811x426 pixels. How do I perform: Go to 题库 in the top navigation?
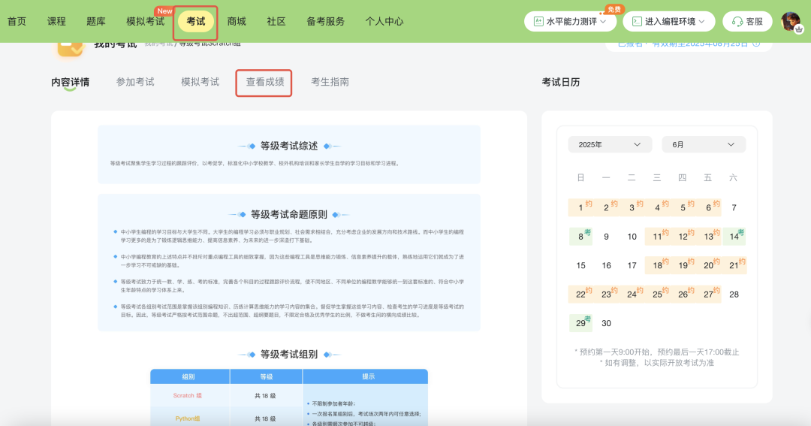[96, 21]
